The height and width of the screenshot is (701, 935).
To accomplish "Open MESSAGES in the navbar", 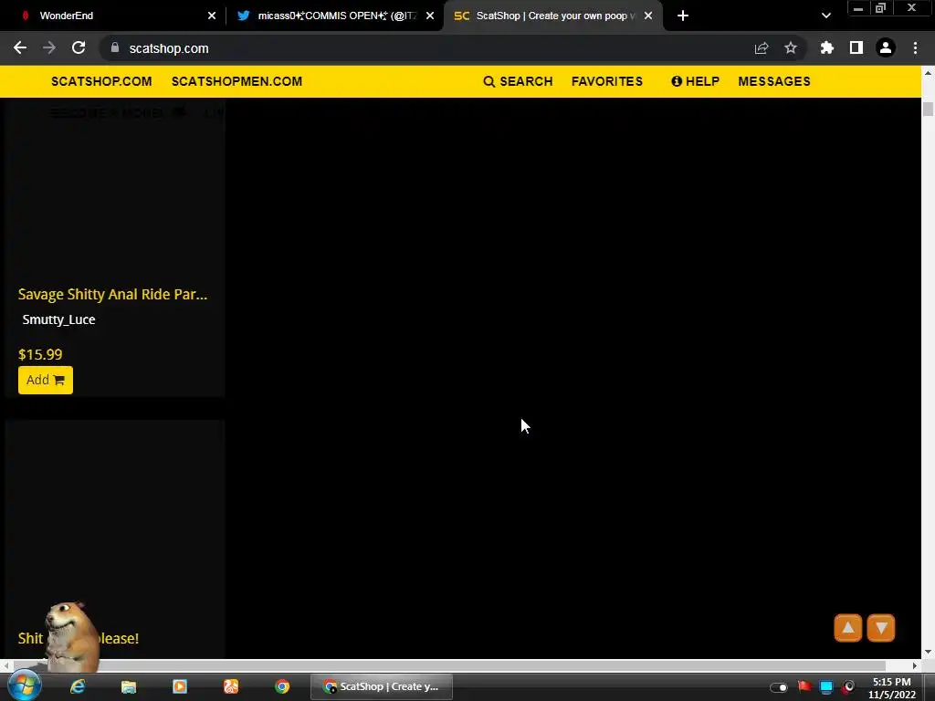I will pyautogui.click(x=774, y=81).
